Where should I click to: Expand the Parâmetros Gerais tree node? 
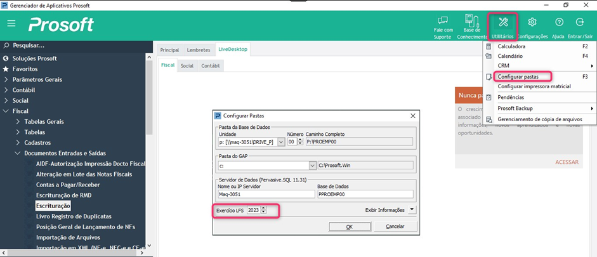pos(6,79)
